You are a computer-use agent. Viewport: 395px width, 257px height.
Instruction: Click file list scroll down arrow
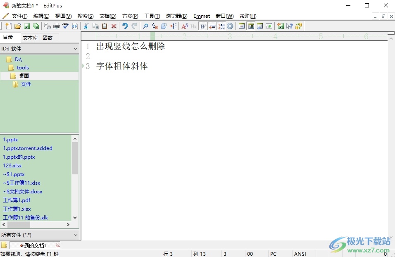pos(75,217)
